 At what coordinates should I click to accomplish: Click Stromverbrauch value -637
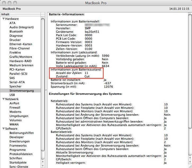[x=107, y=83]
